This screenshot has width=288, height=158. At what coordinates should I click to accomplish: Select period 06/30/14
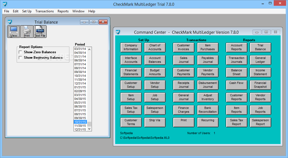[80, 60]
